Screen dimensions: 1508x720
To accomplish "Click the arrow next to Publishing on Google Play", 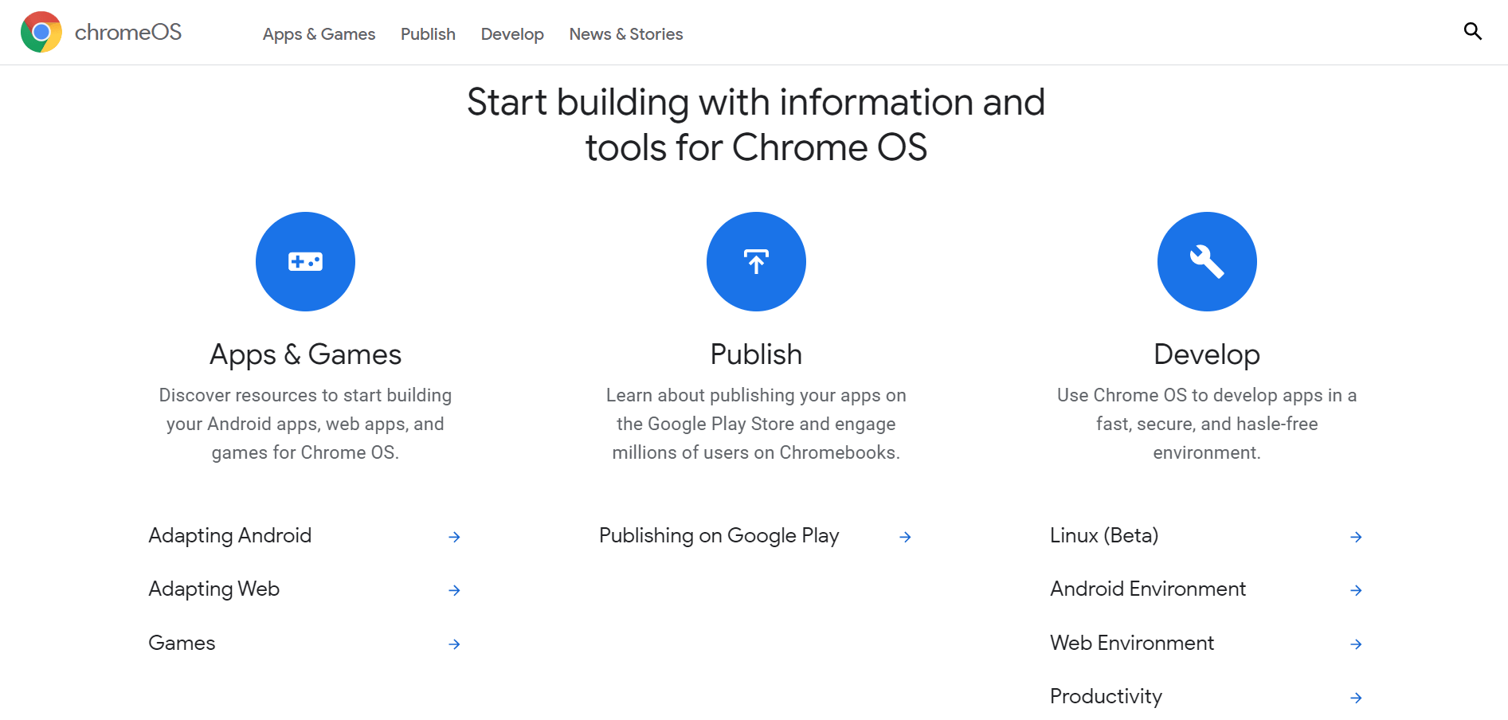I will tap(905, 537).
